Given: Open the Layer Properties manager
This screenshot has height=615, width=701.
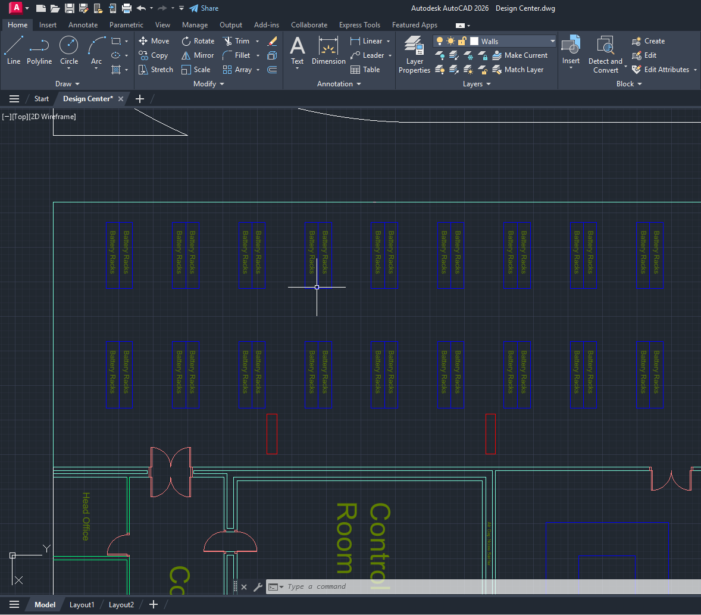Looking at the screenshot, I should [x=414, y=55].
